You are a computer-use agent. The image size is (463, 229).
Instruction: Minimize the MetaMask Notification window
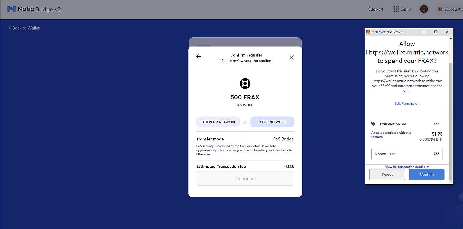pos(424,32)
